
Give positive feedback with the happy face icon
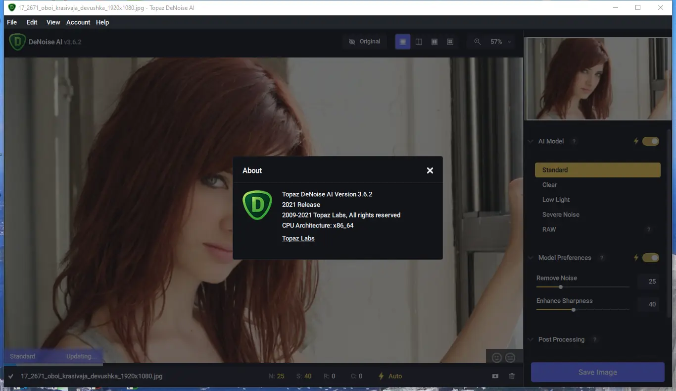(496, 357)
